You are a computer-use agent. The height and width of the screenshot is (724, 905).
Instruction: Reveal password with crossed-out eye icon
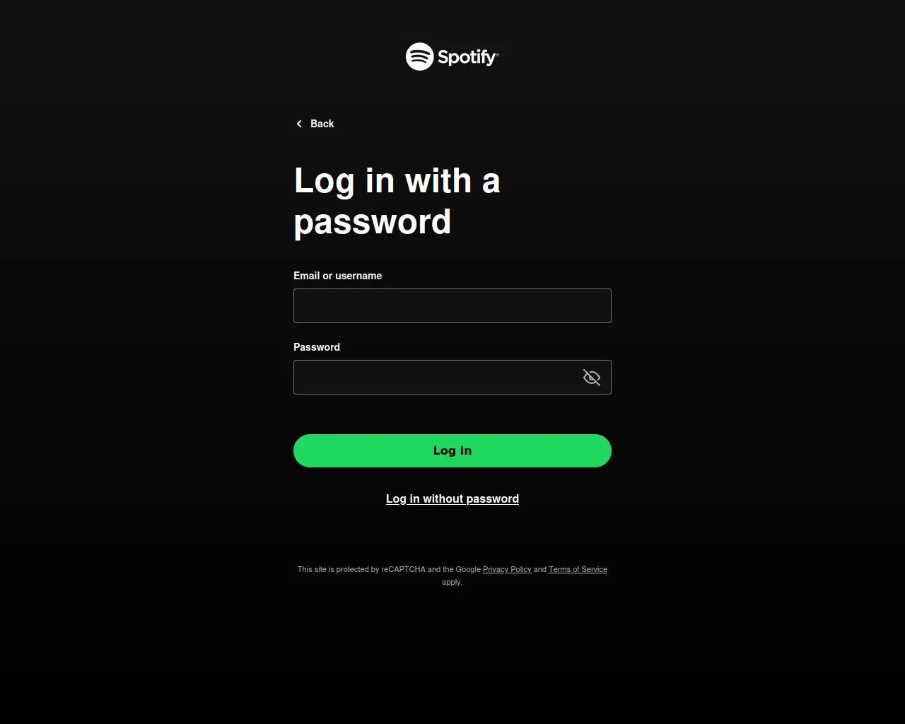pos(592,378)
